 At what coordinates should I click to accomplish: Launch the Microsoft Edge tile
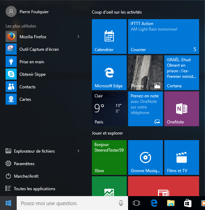(x=109, y=73)
